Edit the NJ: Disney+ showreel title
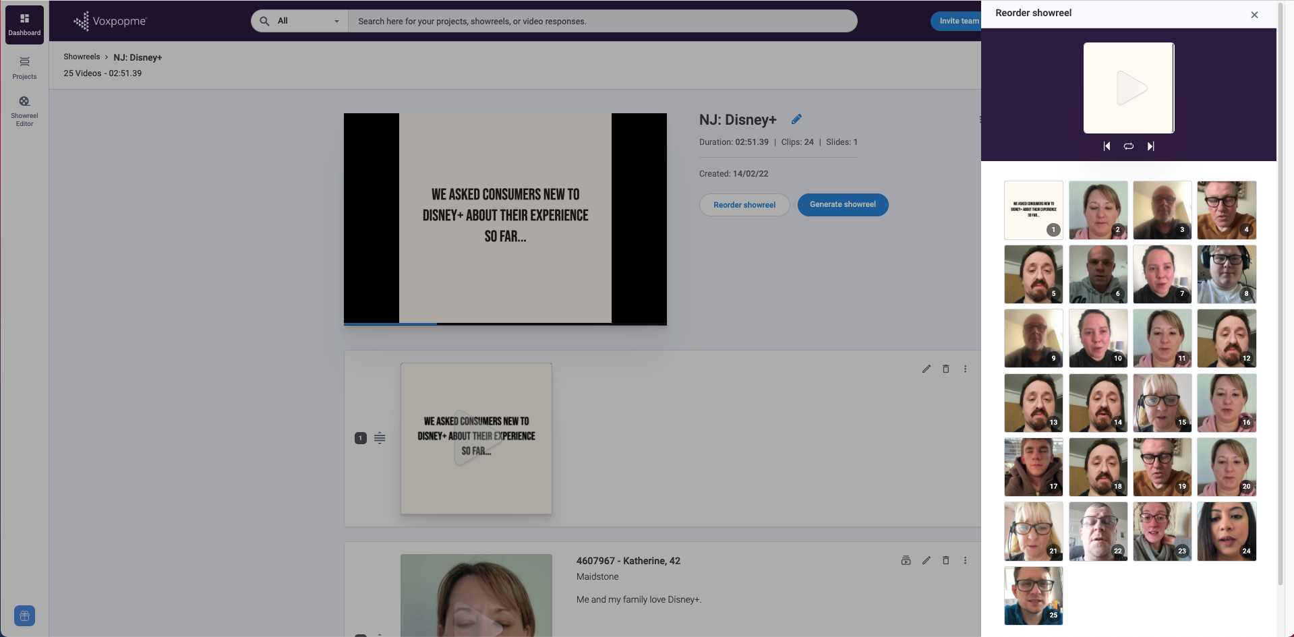Image resolution: width=1294 pixels, height=637 pixels. [796, 119]
